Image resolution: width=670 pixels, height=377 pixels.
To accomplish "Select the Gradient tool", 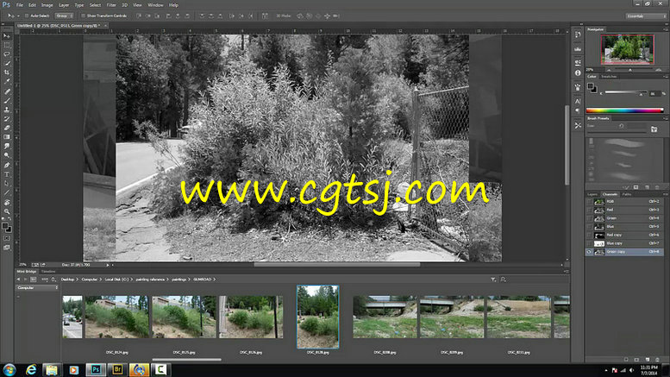I will point(7,137).
